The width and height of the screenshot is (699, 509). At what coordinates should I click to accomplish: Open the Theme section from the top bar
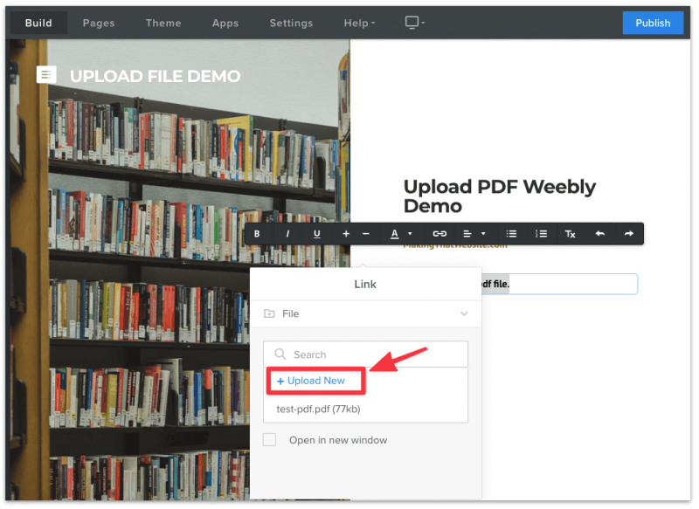pyautogui.click(x=163, y=23)
